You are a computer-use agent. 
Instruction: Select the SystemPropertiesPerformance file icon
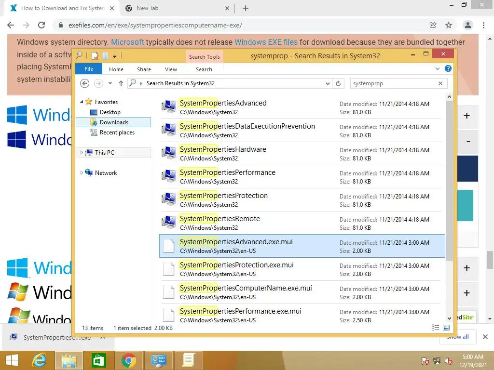pos(168,176)
